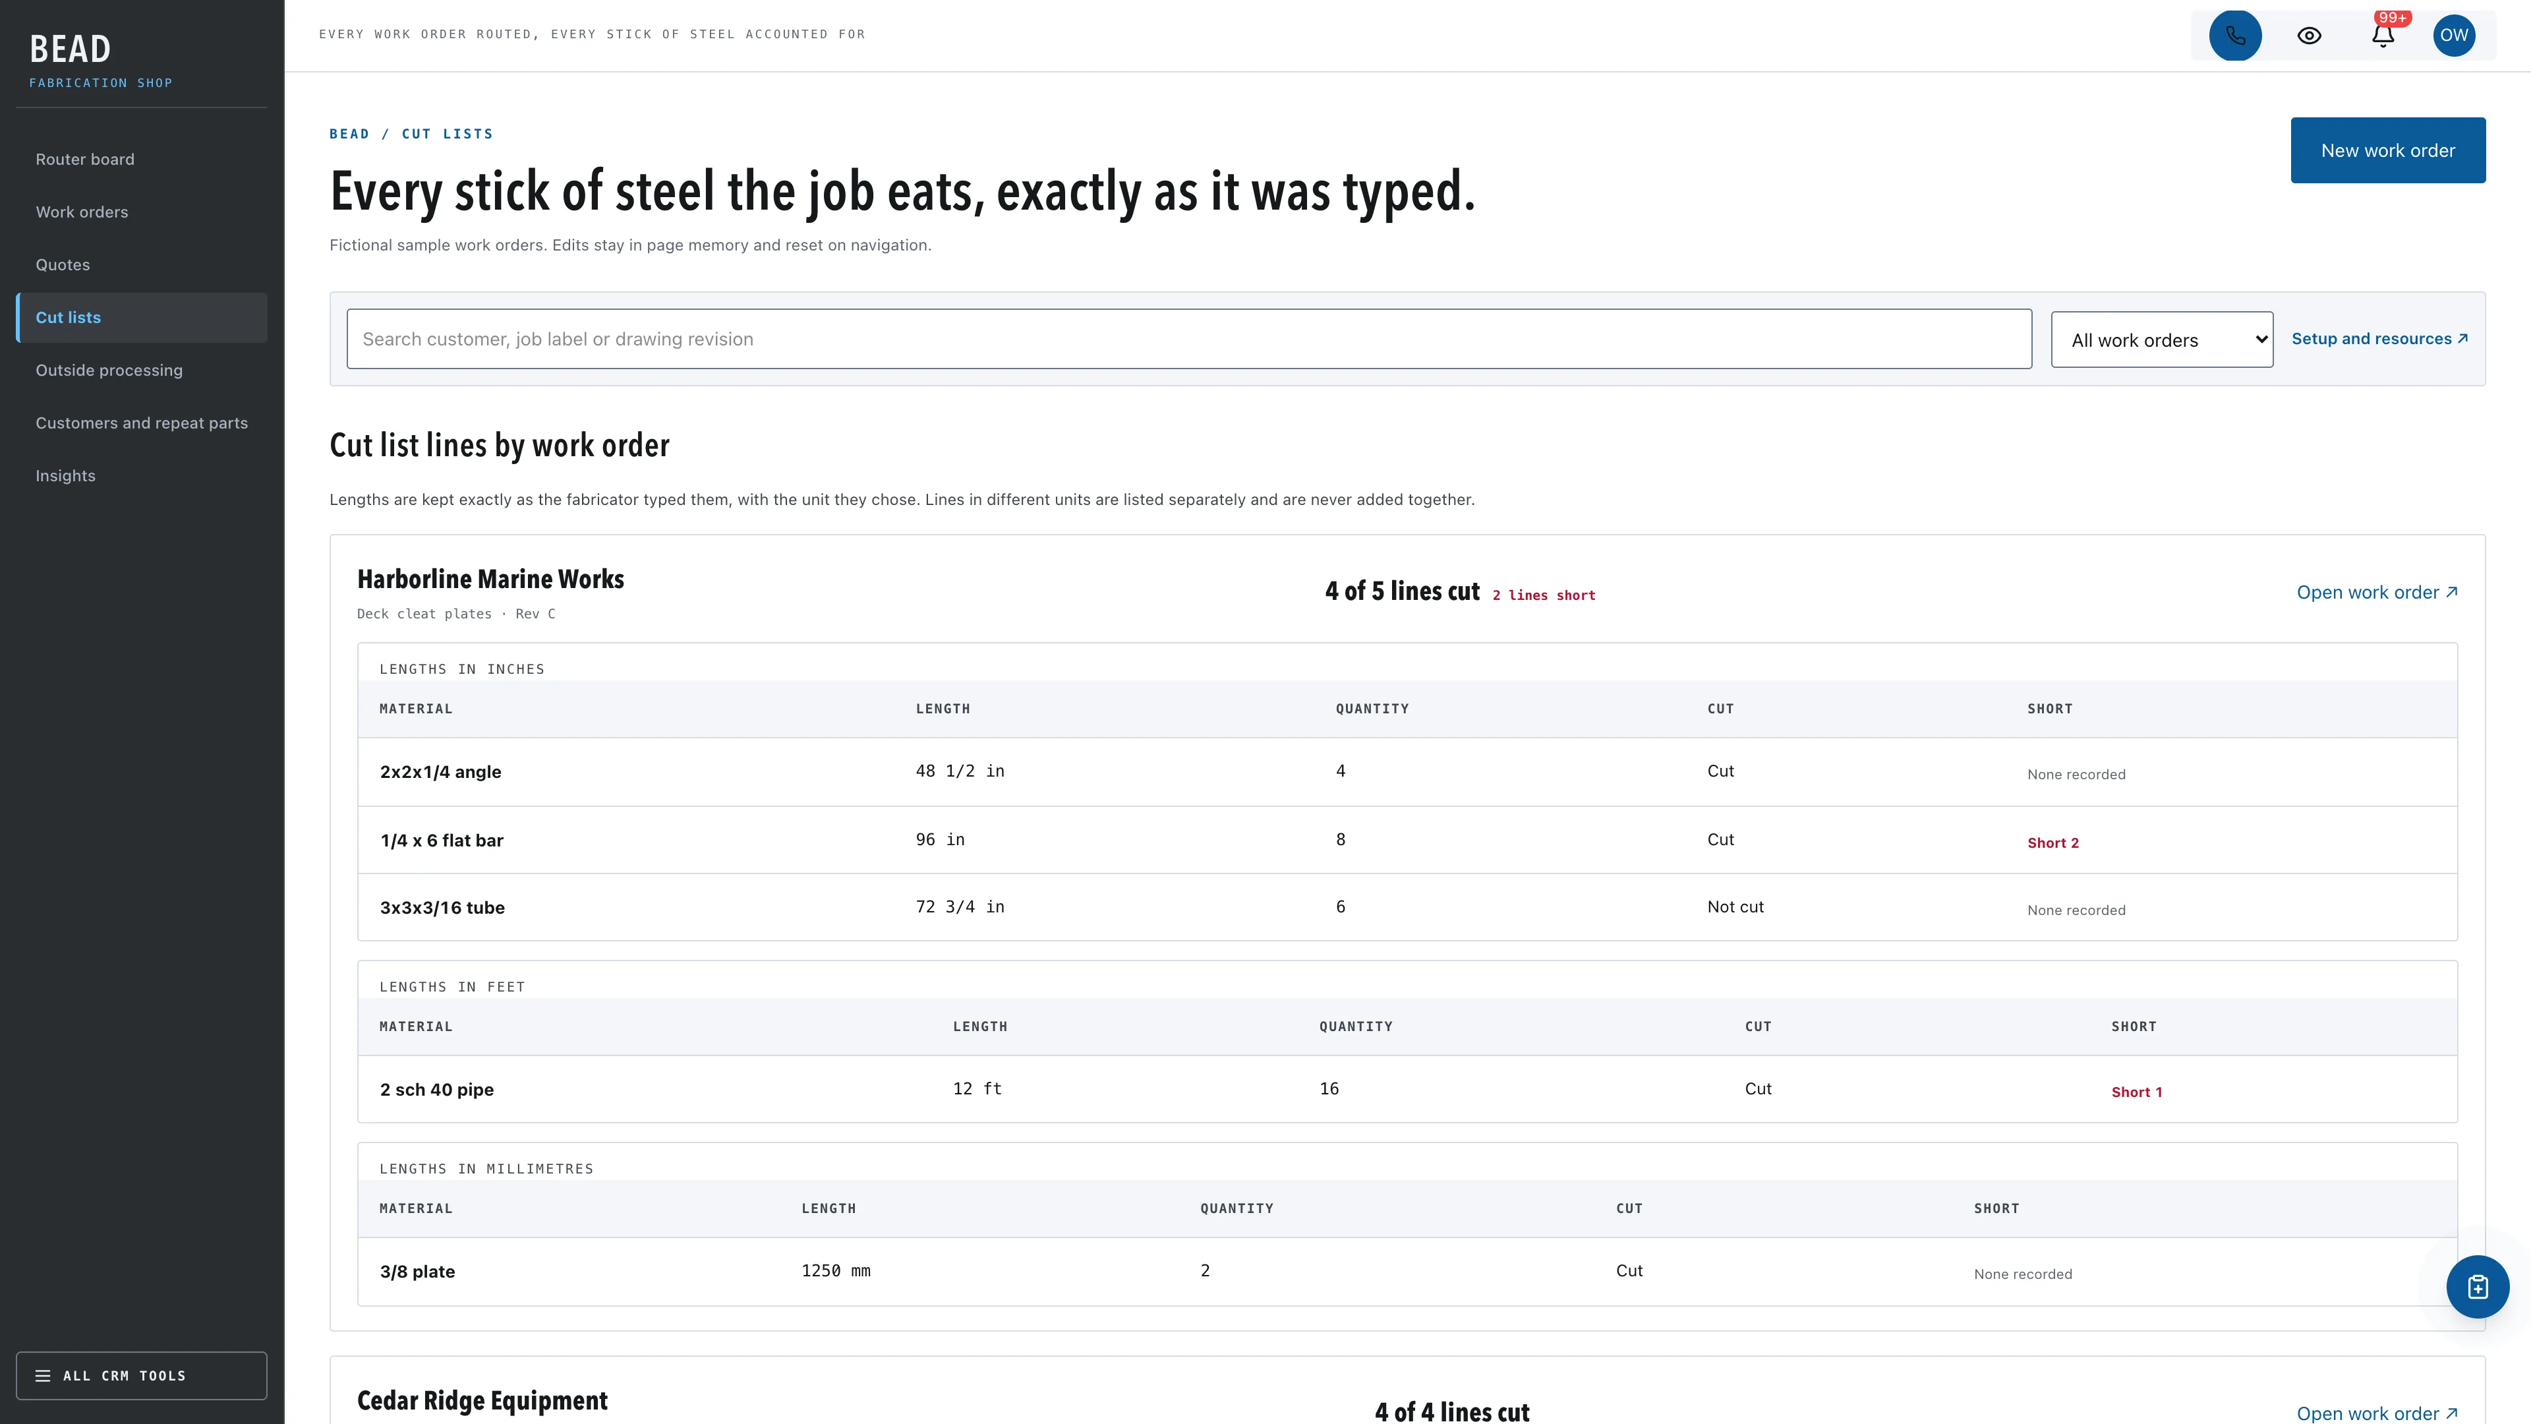Click the Lengths in millimetres group label
2531x1424 pixels.
[x=486, y=1168]
